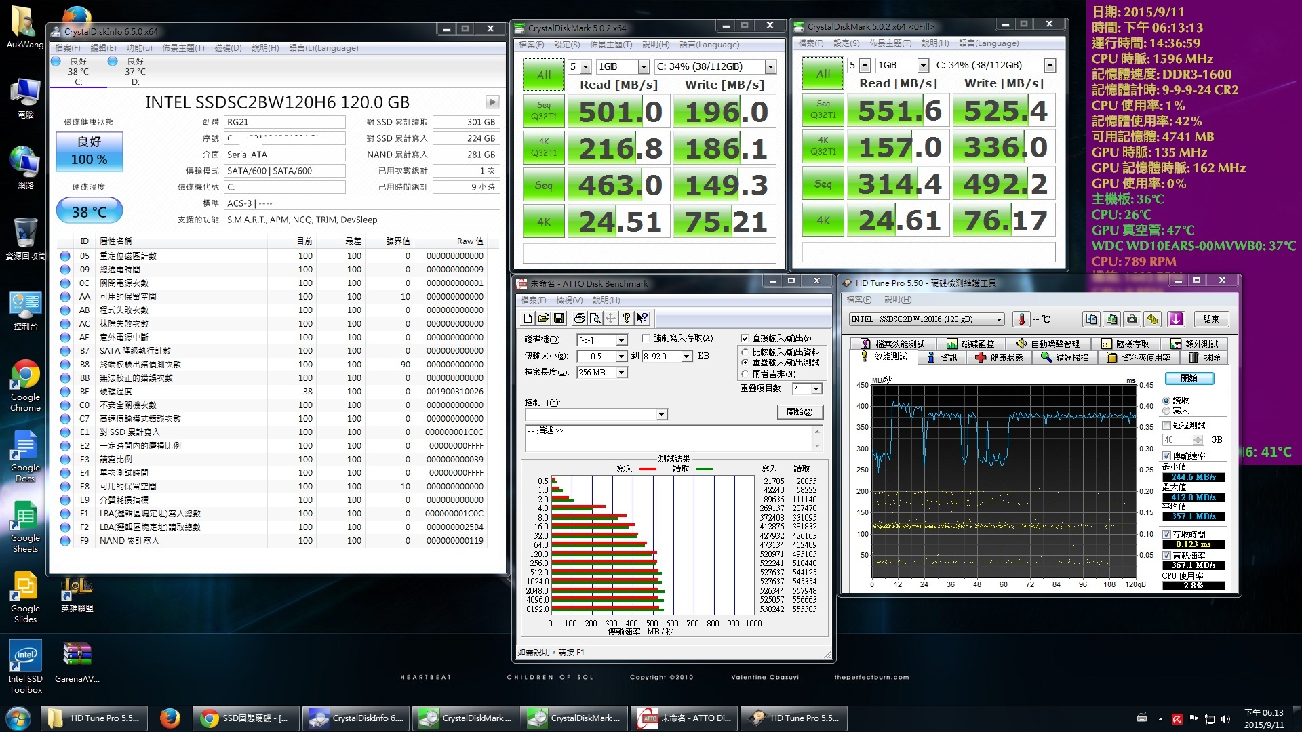Open GarenaAV desktop archive icon
The height and width of the screenshot is (732, 1302).
pyautogui.click(x=77, y=662)
